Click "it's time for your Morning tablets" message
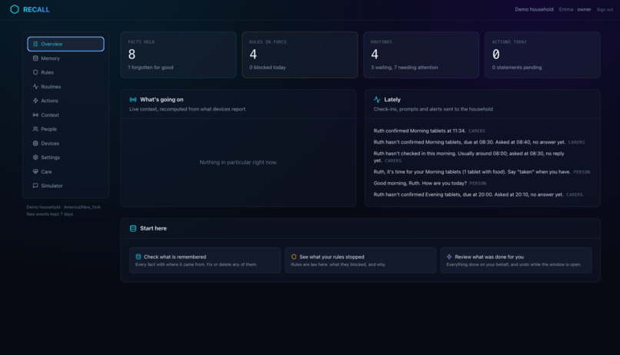Viewport: 620px width, 355px height. [472, 172]
